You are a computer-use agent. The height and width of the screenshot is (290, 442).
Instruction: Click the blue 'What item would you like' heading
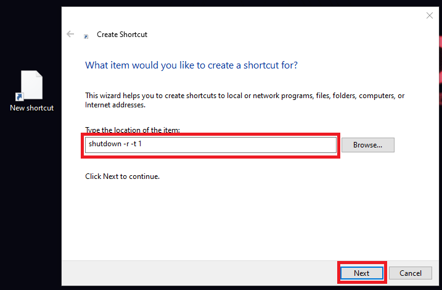191,65
